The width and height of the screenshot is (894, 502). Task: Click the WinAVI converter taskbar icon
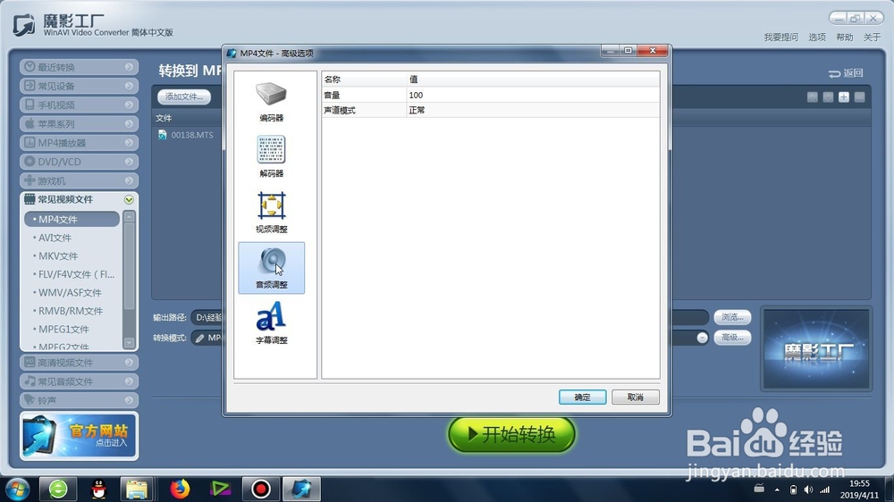[x=301, y=489]
